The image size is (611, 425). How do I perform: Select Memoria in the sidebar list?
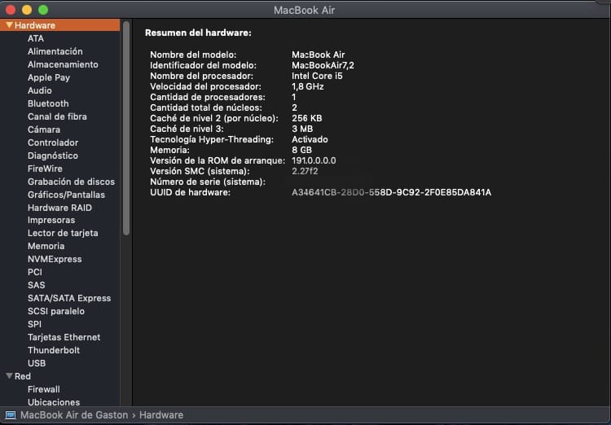click(46, 246)
